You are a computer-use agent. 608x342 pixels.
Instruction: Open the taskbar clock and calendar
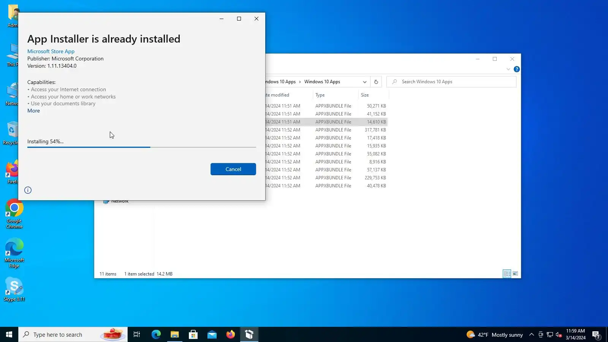tap(575, 334)
